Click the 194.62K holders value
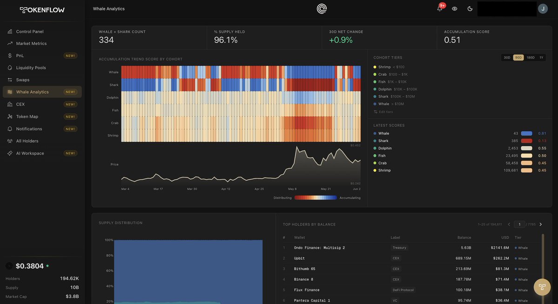This screenshot has height=304, width=558. [69, 278]
